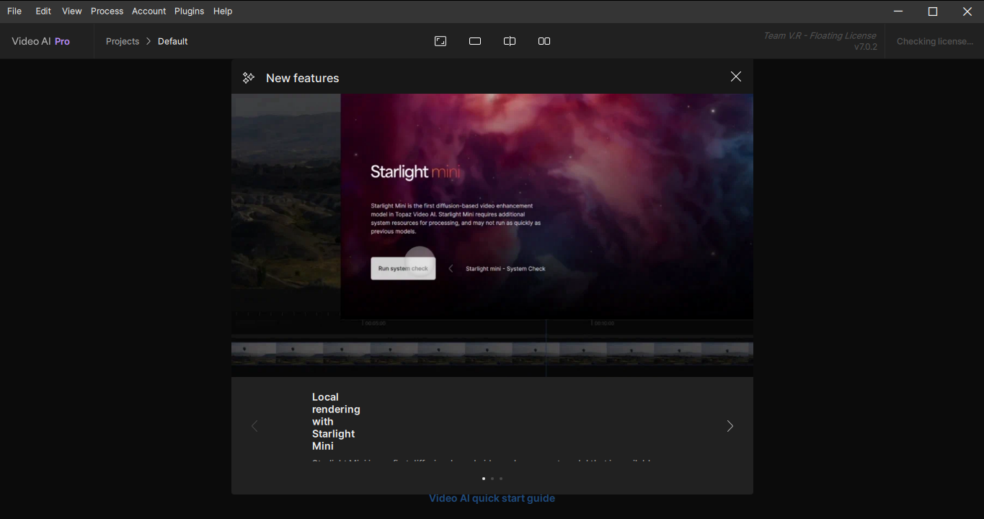
Task: Select side-by-side view layout icon
Action: point(544,41)
